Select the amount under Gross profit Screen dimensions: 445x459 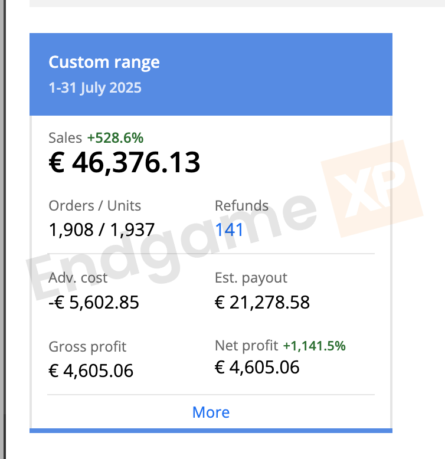(91, 371)
